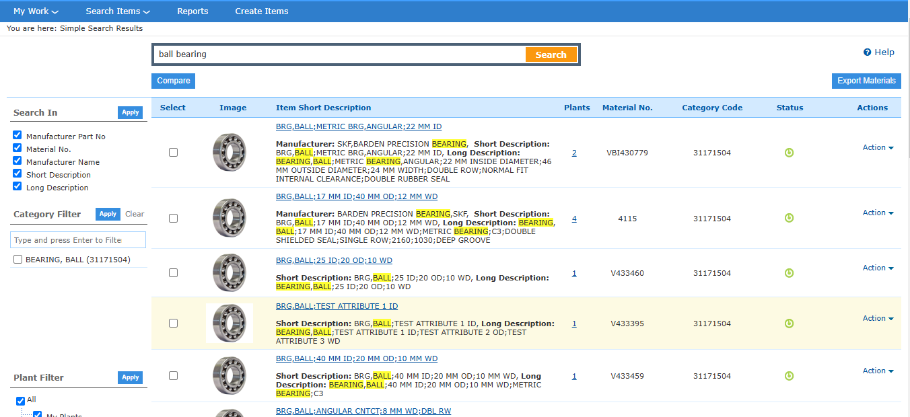Open bearing image for TEST ATTRIBUTE item
The image size is (910, 417).
point(230,324)
